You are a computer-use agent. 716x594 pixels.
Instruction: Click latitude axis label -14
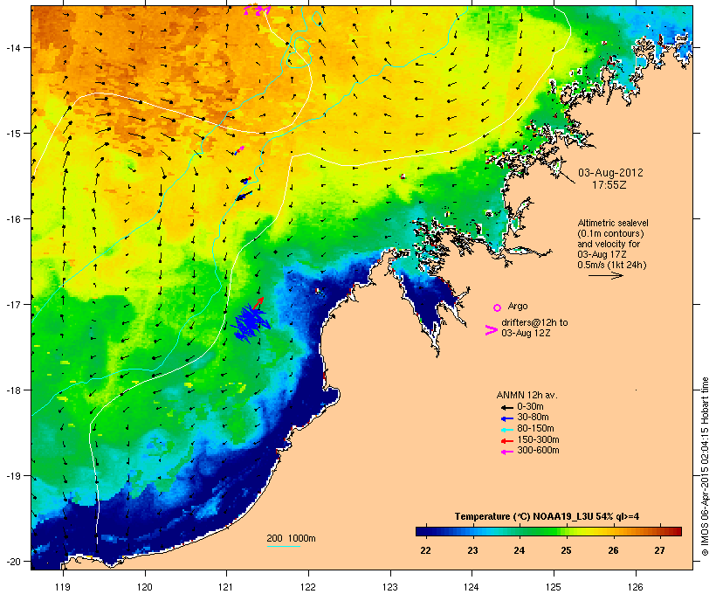pos(13,48)
